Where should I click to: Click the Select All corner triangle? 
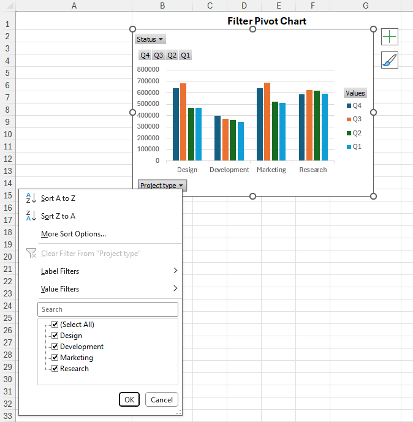10,6
